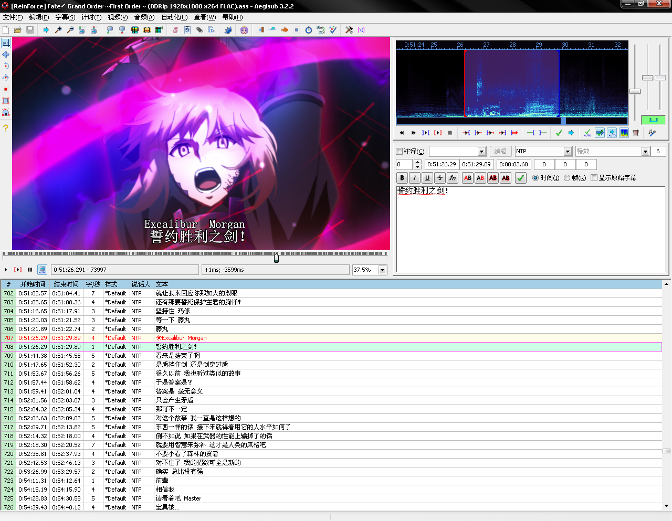
Task: Decrease layer number with down arrow
Action: click(x=417, y=167)
